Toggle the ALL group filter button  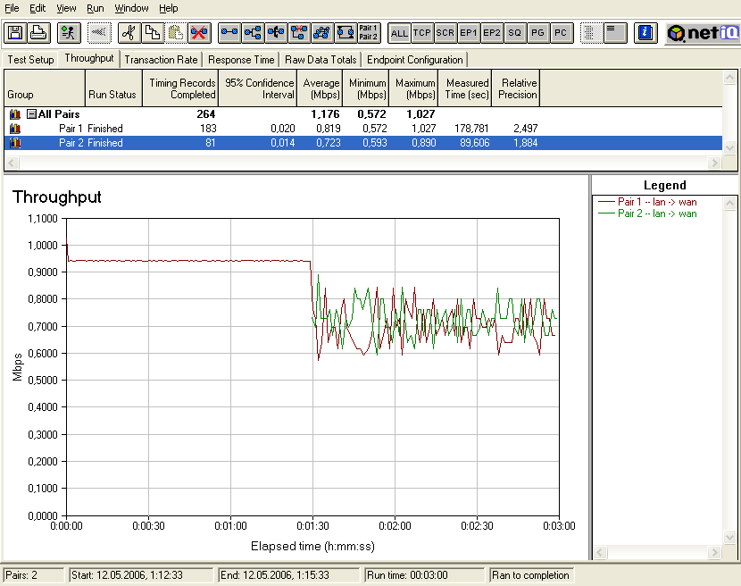399,33
